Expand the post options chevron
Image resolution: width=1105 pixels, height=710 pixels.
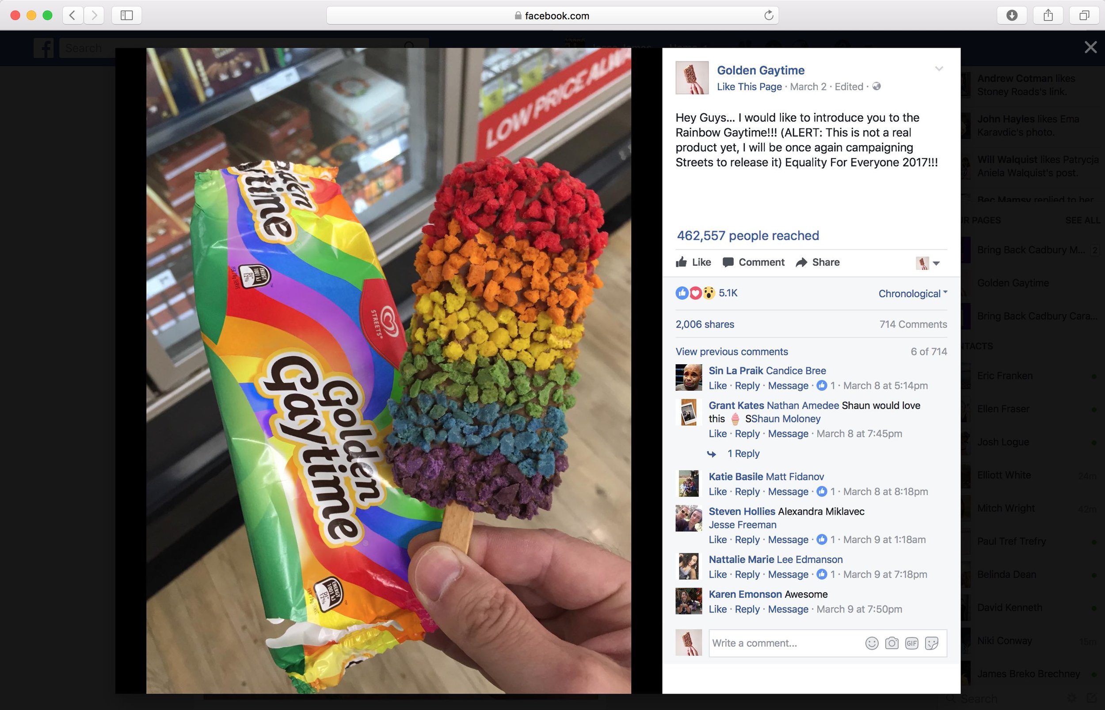coord(939,69)
